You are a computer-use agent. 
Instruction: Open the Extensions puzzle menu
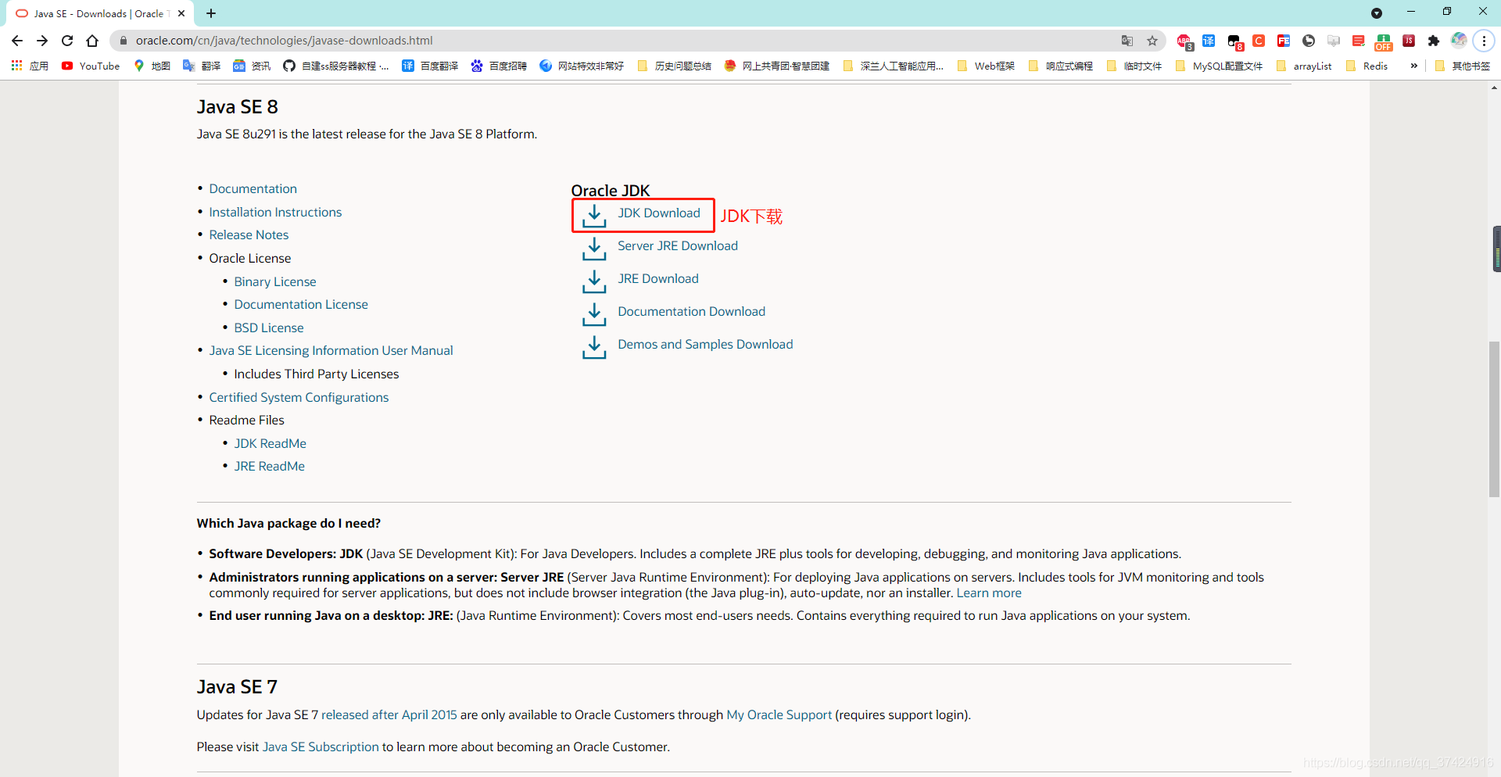coord(1434,41)
